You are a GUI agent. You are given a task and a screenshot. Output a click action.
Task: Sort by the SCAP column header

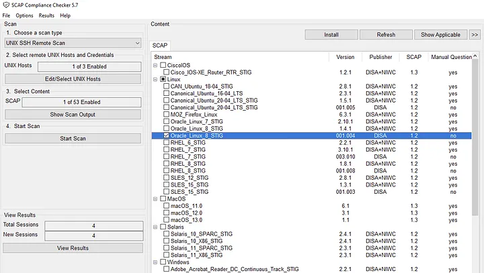[413, 57]
